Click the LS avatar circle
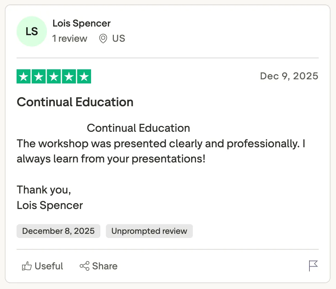The height and width of the screenshot is (289, 336). [32, 31]
